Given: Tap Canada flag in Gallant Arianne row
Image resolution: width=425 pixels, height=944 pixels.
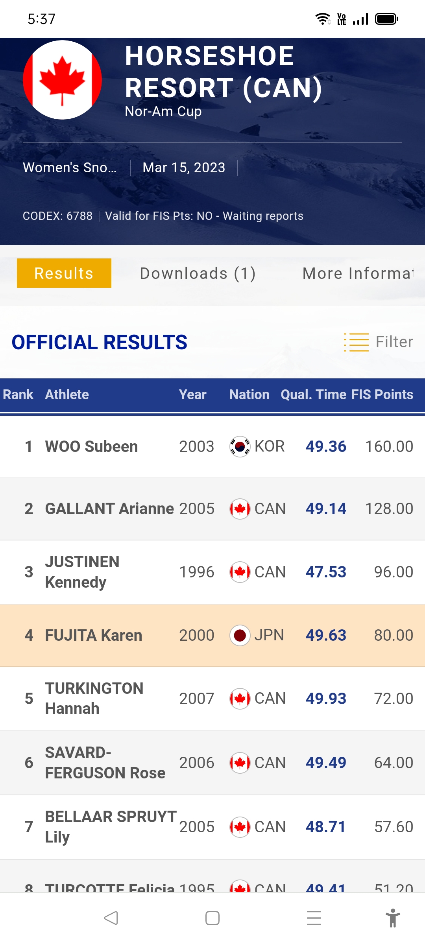Looking at the screenshot, I should 240,509.
